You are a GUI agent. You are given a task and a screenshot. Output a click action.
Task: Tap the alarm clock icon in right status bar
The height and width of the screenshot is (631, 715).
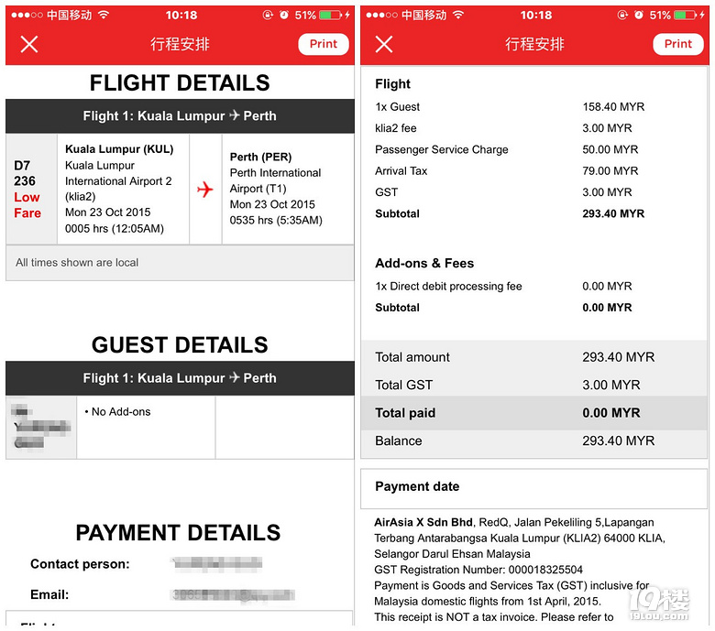coord(639,15)
